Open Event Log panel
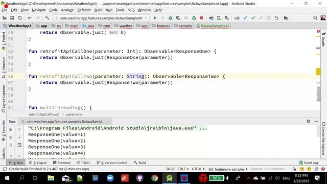The image size is (327, 184). click(x=309, y=163)
